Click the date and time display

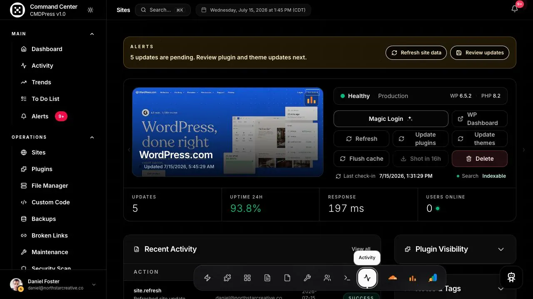pos(253,10)
